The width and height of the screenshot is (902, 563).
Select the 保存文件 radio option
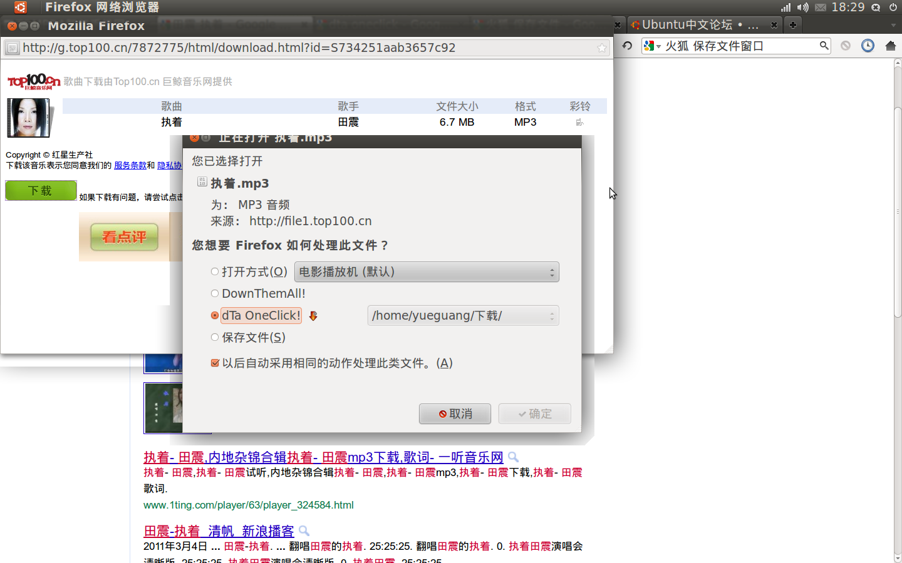[x=215, y=338]
